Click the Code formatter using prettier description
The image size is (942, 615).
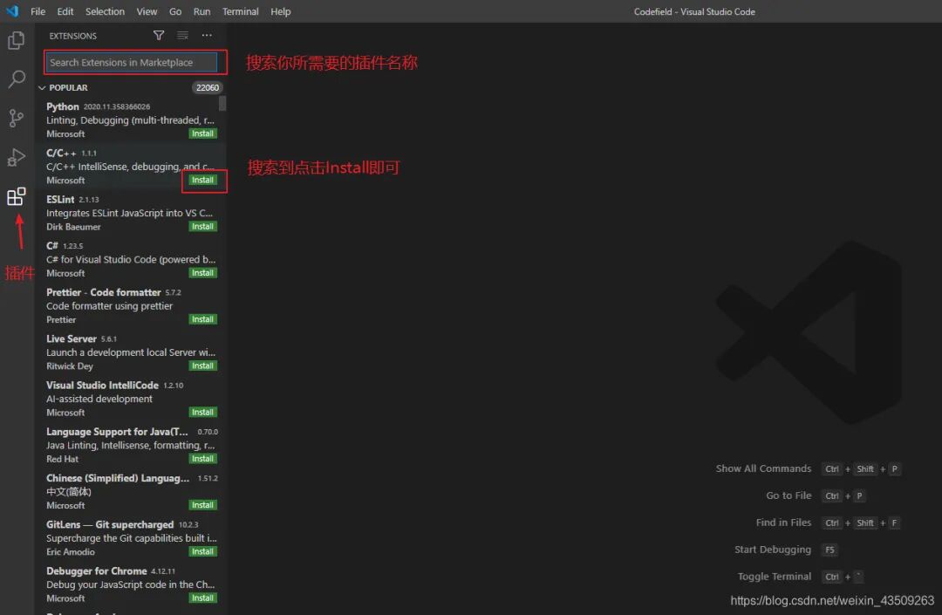[x=109, y=305]
